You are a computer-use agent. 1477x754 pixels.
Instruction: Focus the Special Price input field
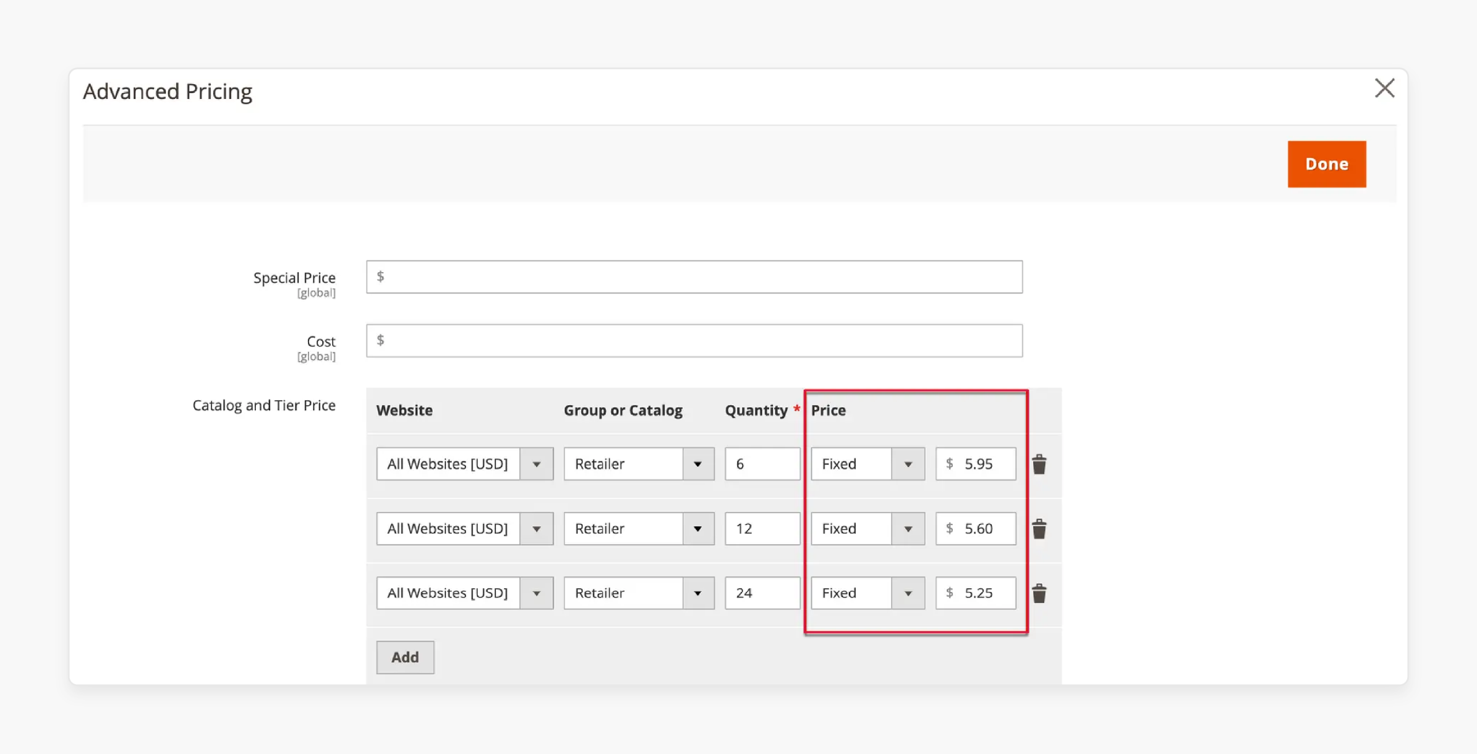point(694,276)
